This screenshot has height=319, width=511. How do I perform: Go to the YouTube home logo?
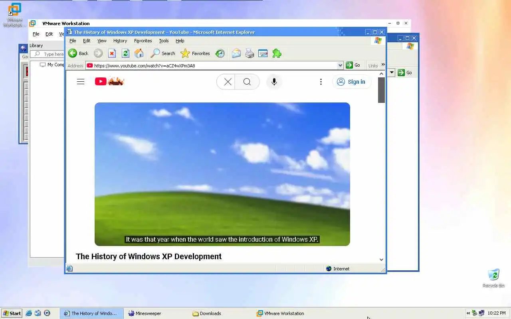(x=109, y=81)
